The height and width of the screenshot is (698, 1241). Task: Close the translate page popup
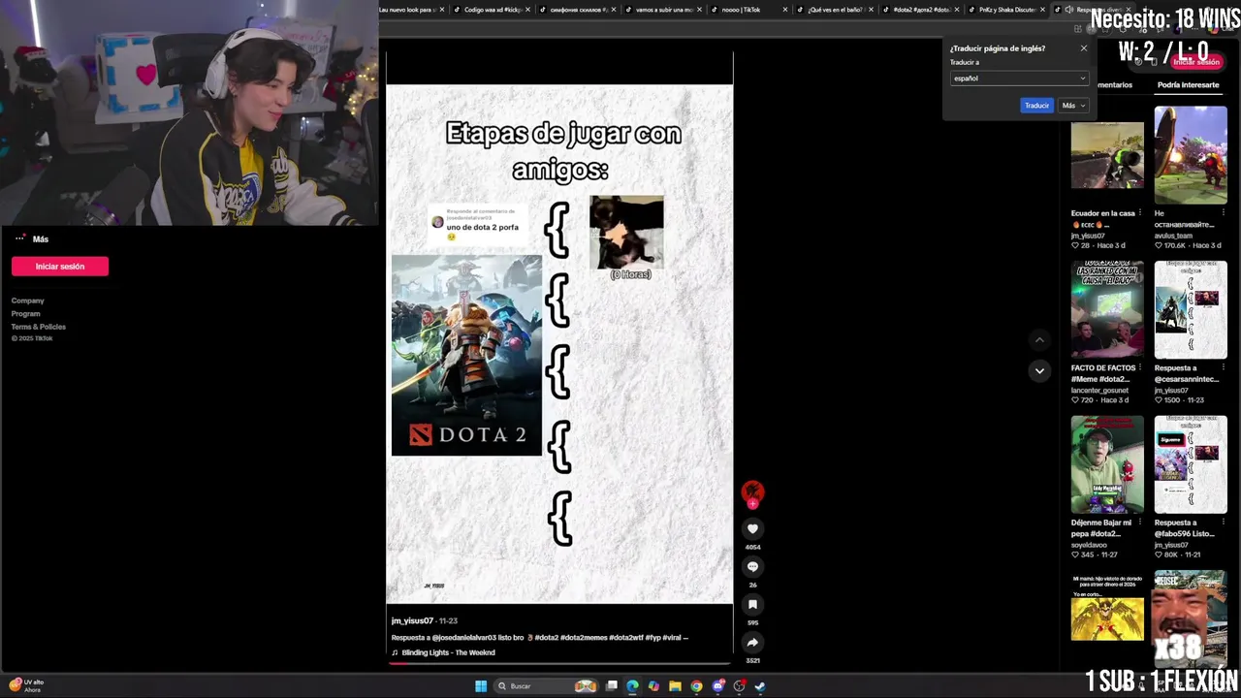[1084, 48]
